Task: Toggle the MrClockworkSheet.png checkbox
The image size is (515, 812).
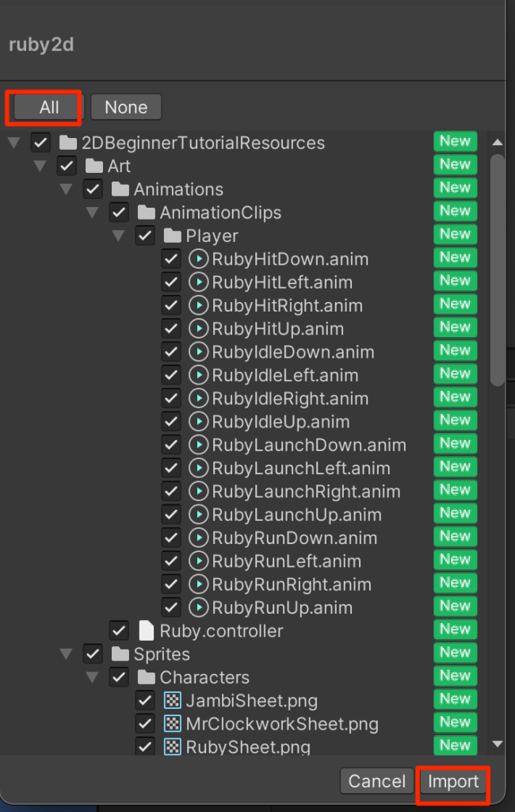Action: [x=145, y=724]
